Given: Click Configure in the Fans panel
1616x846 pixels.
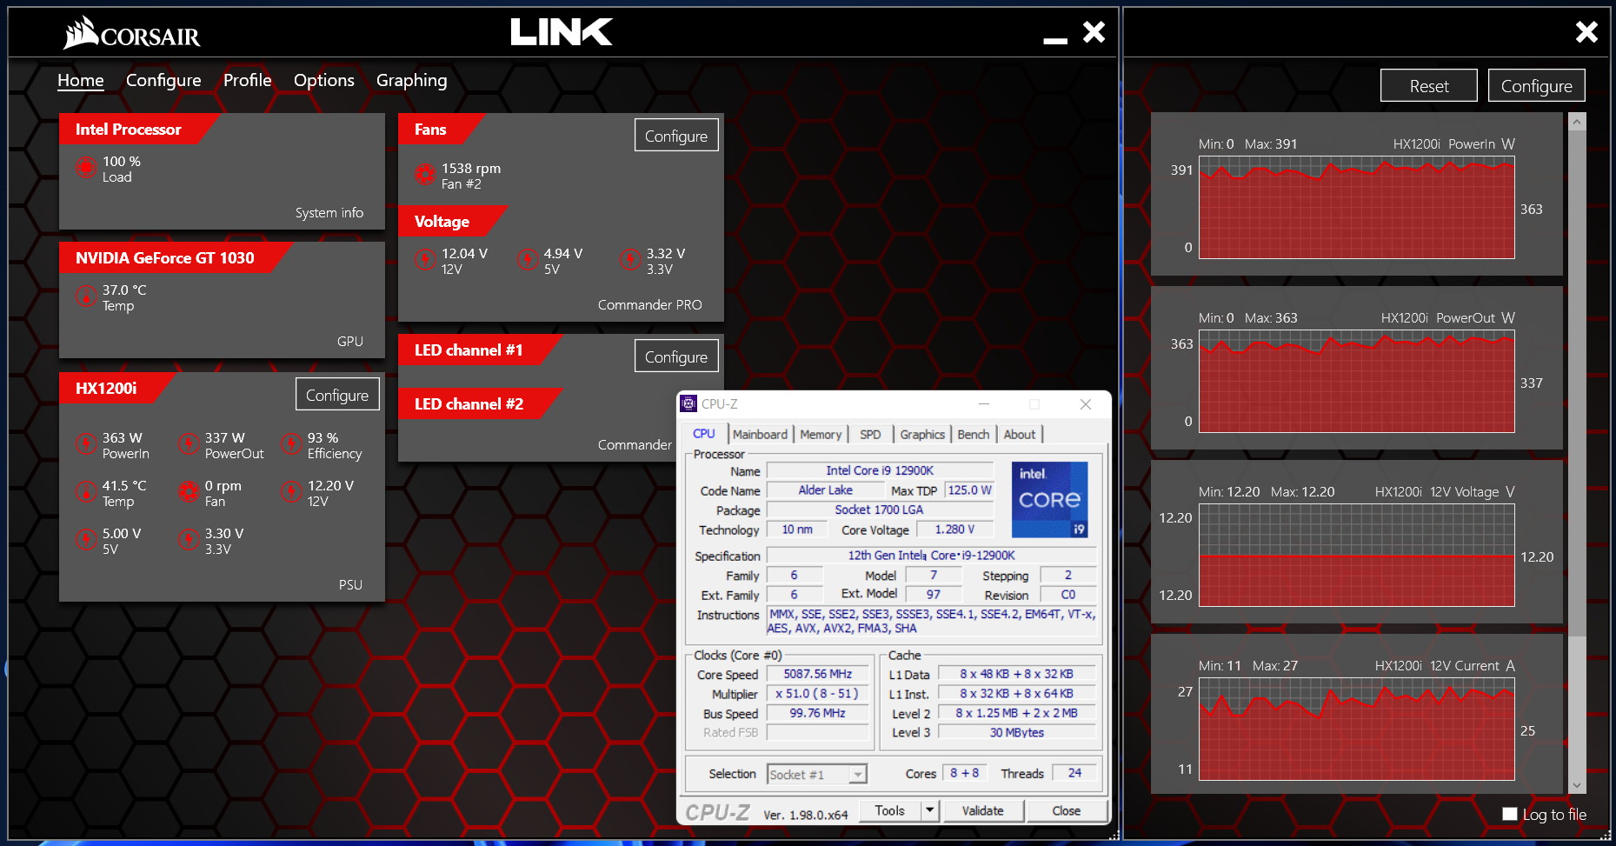Looking at the screenshot, I should coord(676,136).
